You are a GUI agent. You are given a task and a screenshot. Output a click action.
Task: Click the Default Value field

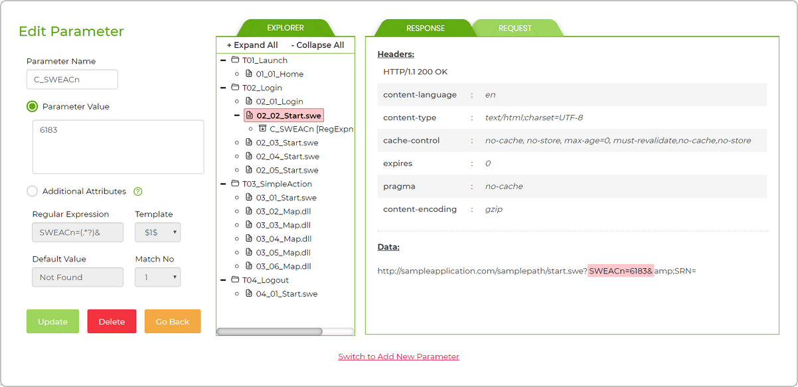(x=78, y=277)
